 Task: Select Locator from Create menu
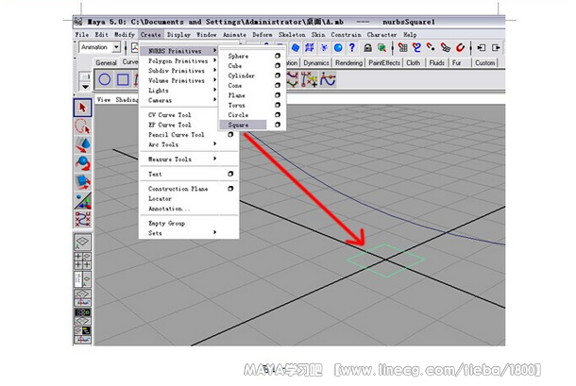(161, 199)
